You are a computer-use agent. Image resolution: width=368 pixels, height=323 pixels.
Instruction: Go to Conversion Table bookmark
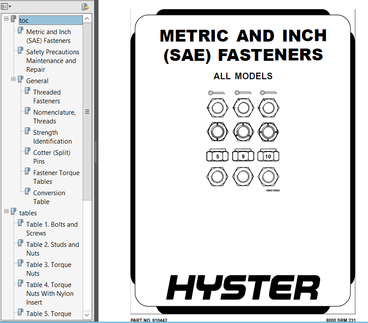[49, 197]
